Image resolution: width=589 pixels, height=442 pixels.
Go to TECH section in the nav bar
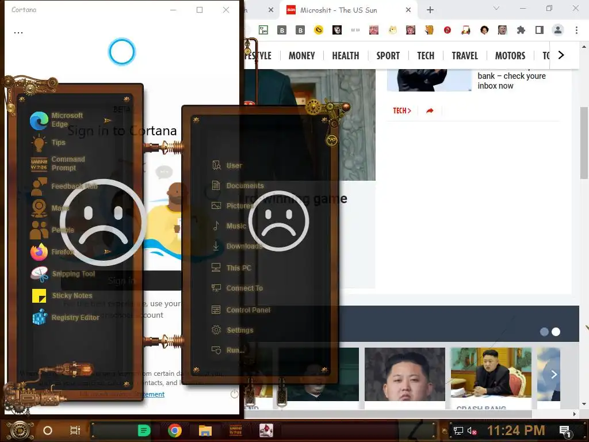click(x=426, y=56)
